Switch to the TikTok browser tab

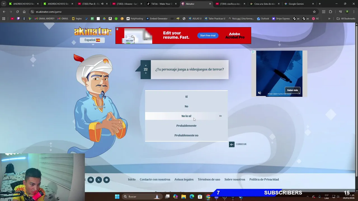(x=162, y=4)
